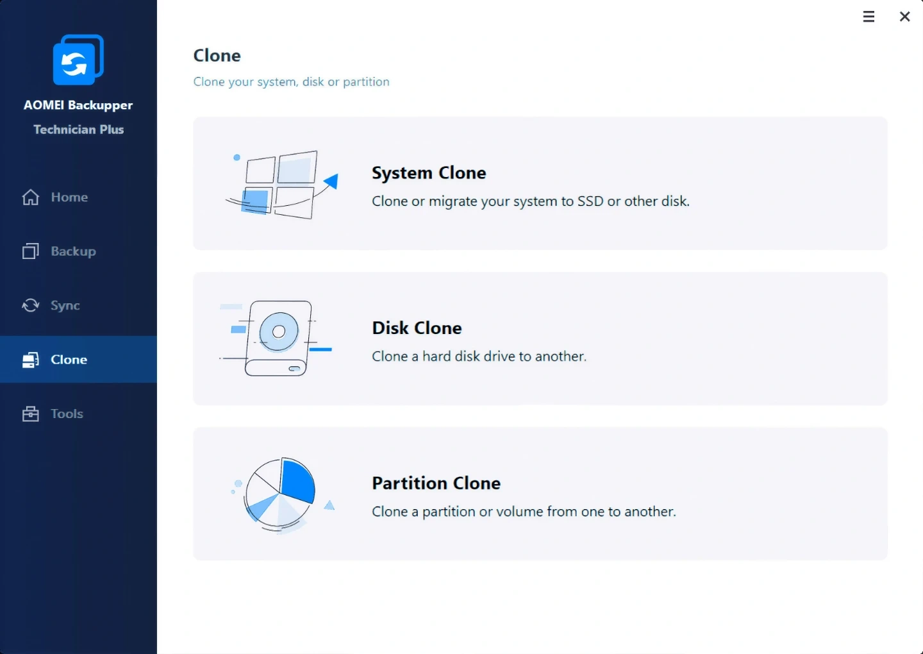Click "Clone a hard disk drive to another" text
This screenshot has height=654, width=923.
coord(479,356)
